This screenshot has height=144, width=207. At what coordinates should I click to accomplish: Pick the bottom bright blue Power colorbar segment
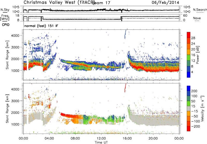pos(189,75)
